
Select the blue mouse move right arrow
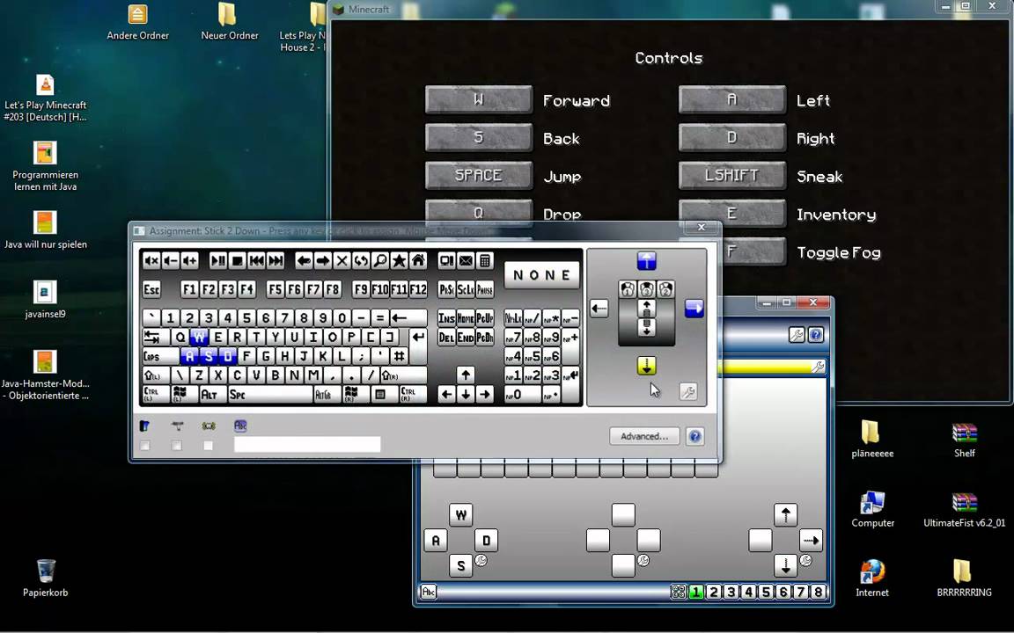click(x=694, y=309)
